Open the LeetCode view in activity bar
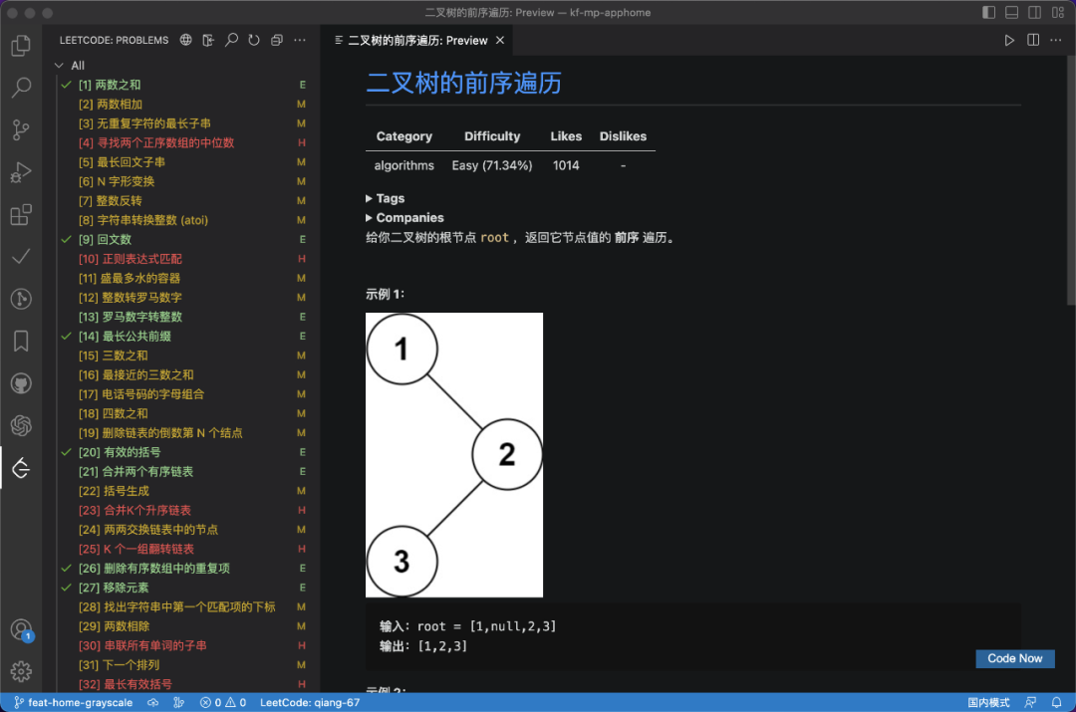 (x=21, y=468)
